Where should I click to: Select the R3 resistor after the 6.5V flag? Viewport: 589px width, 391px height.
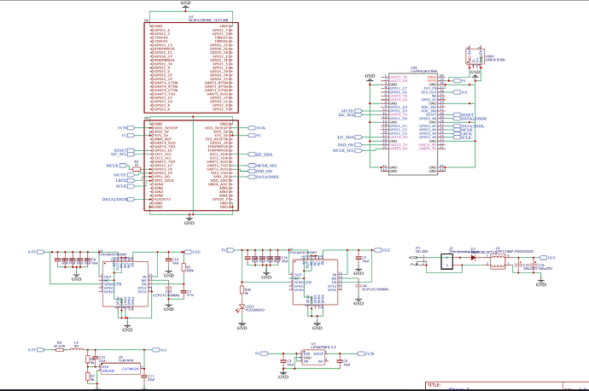(x=60, y=350)
